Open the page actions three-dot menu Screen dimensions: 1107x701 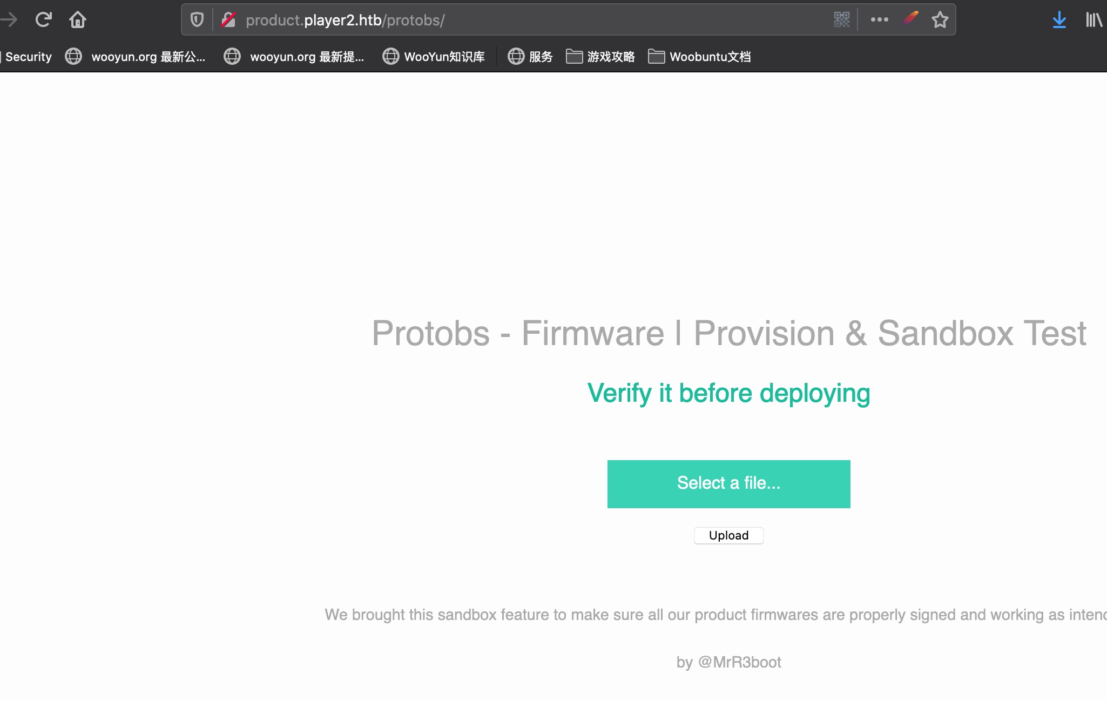coord(879,20)
